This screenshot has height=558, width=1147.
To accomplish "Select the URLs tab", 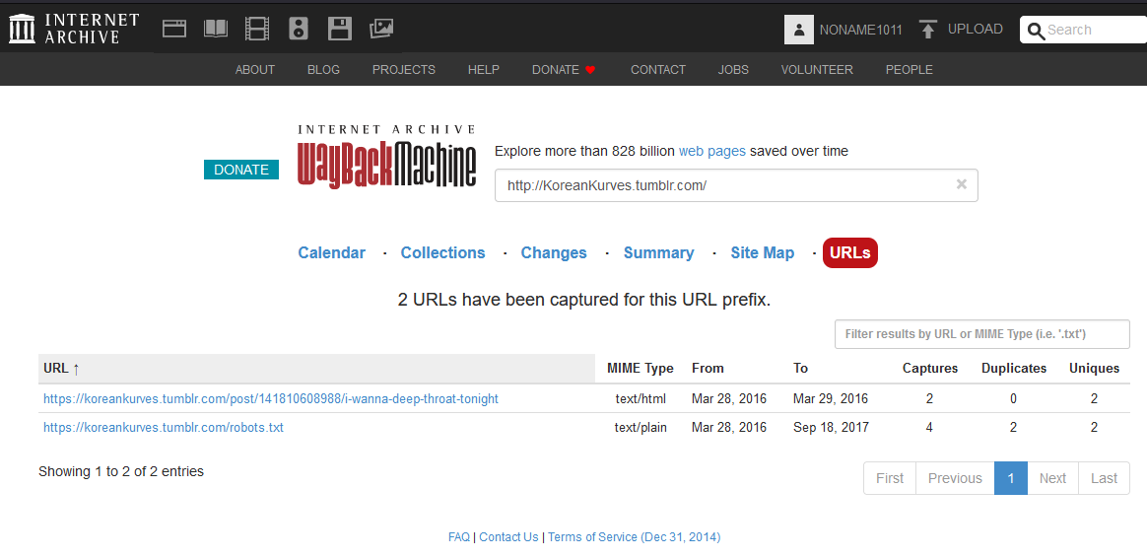I will click(x=850, y=252).
